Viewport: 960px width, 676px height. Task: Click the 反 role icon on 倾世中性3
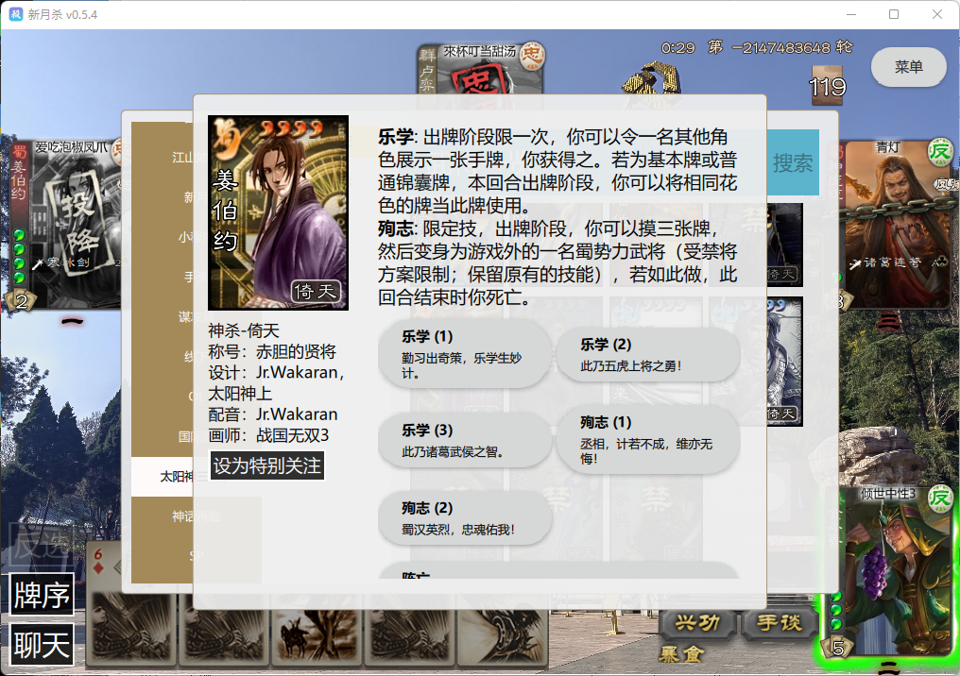coord(940,499)
